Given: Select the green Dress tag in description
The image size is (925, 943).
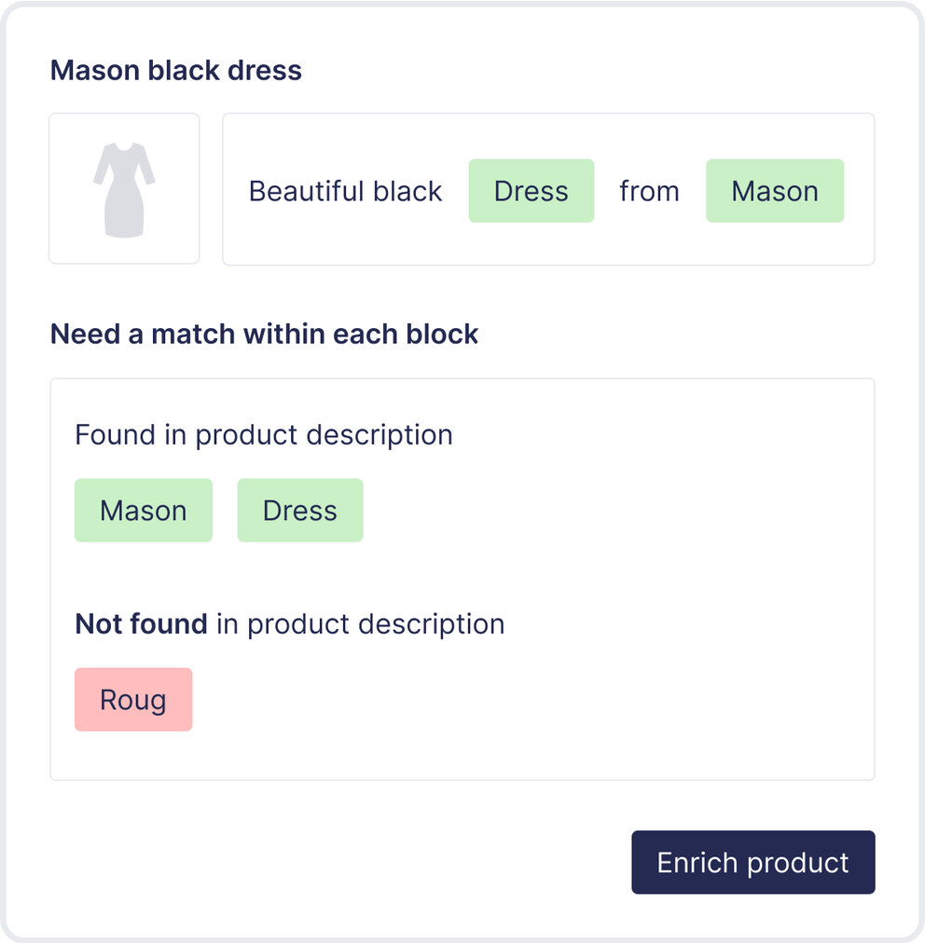Looking at the screenshot, I should click(x=531, y=190).
